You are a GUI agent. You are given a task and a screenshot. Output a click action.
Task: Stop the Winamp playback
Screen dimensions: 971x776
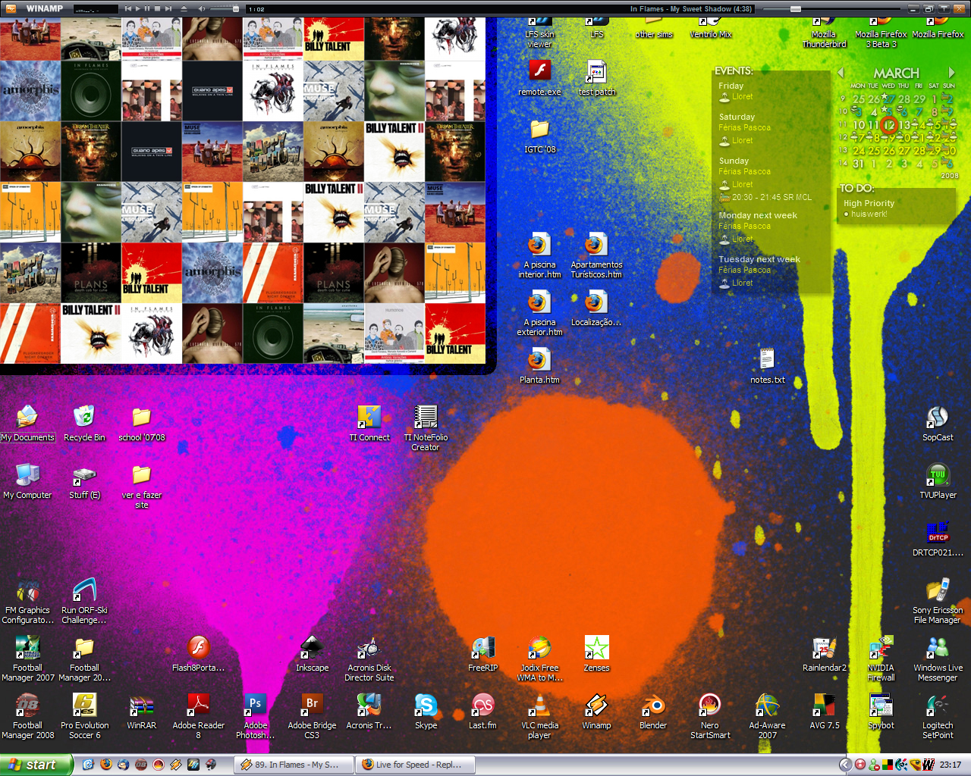[157, 8]
